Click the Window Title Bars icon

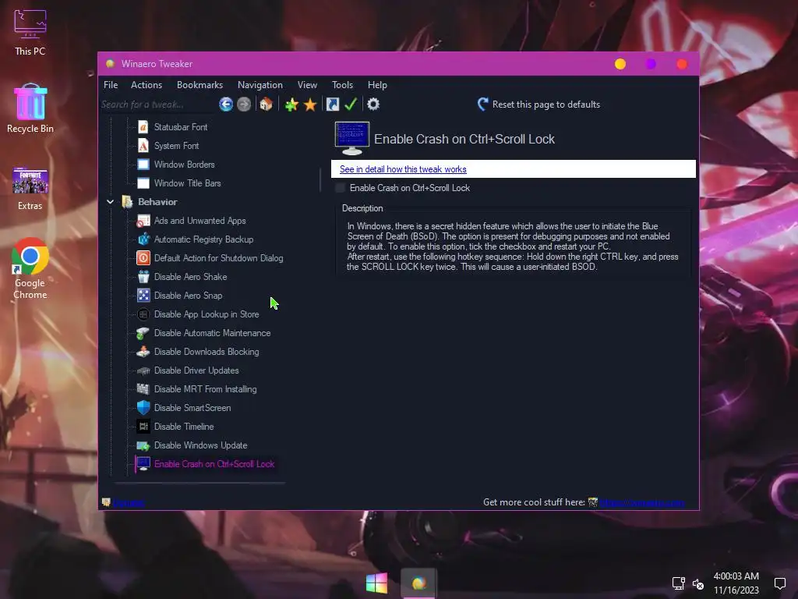143,183
